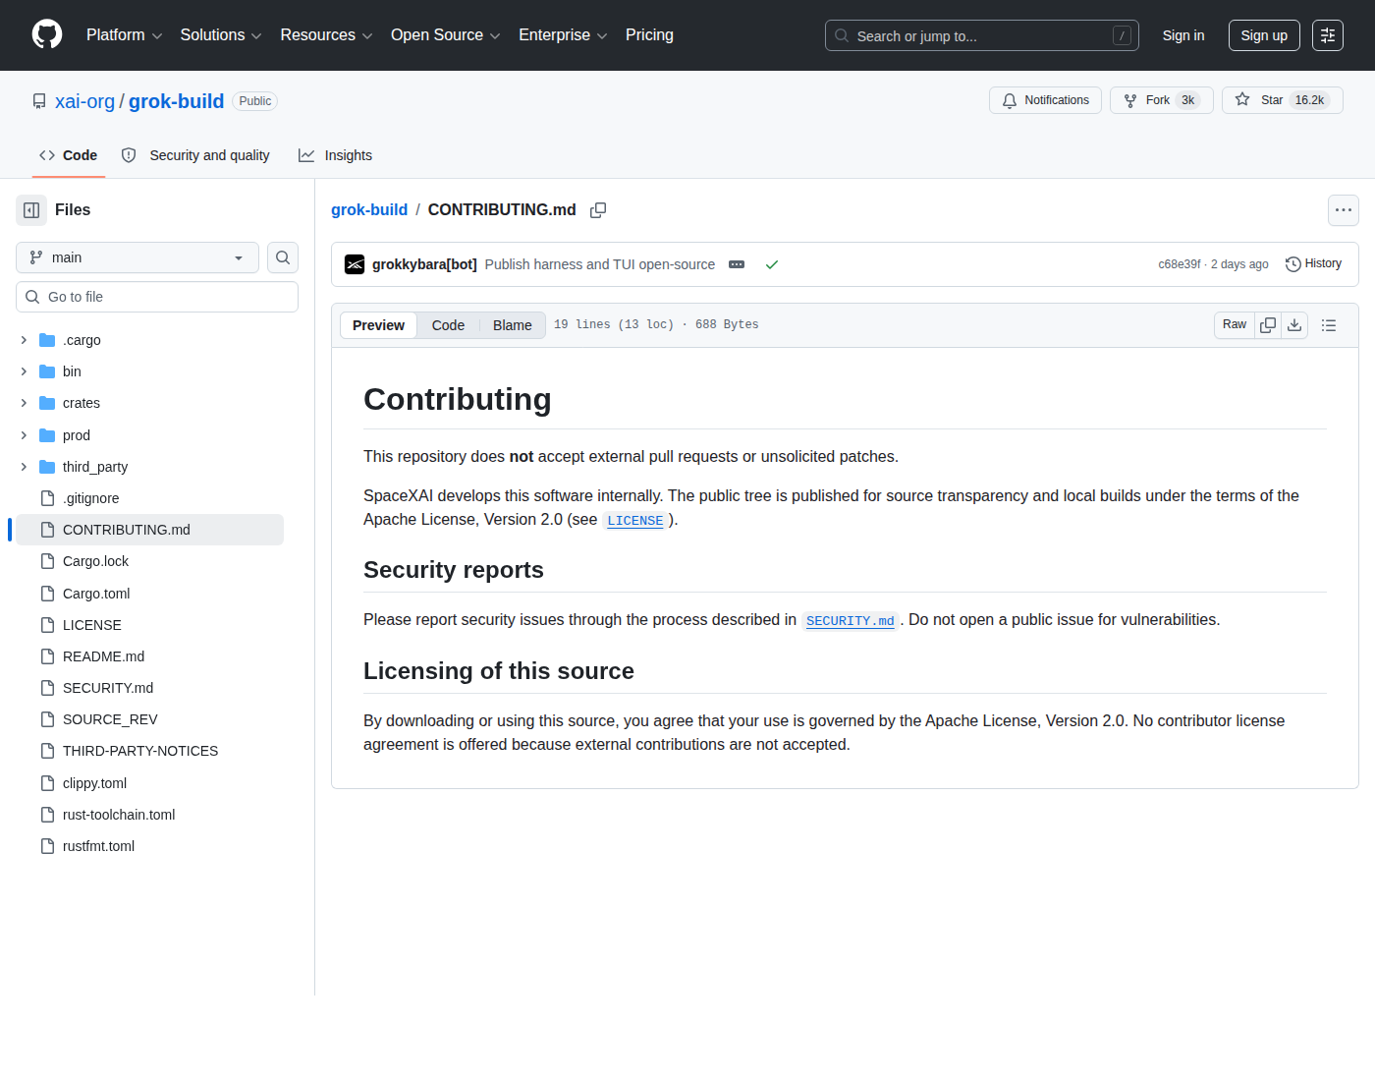Viewport: 1375px width, 1081px height.
Task: Switch to the Blame view
Action: pyautogui.click(x=513, y=325)
